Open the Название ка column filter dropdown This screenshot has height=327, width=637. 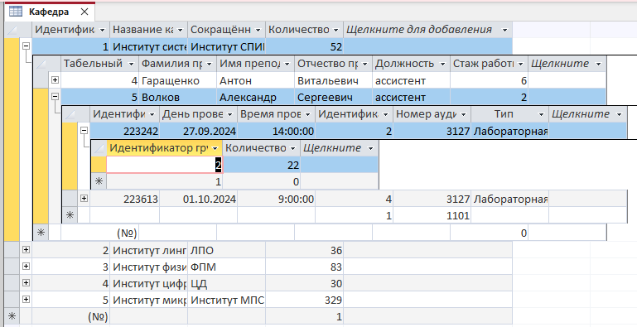coord(180,30)
